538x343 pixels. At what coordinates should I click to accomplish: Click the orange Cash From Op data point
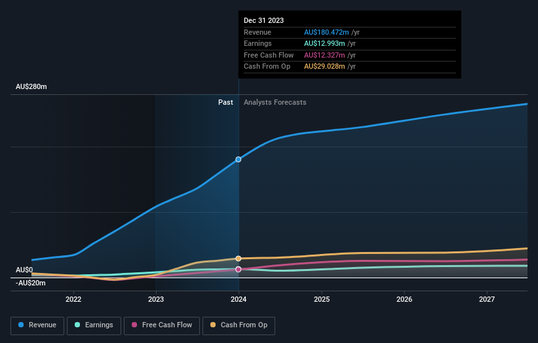[x=239, y=259]
